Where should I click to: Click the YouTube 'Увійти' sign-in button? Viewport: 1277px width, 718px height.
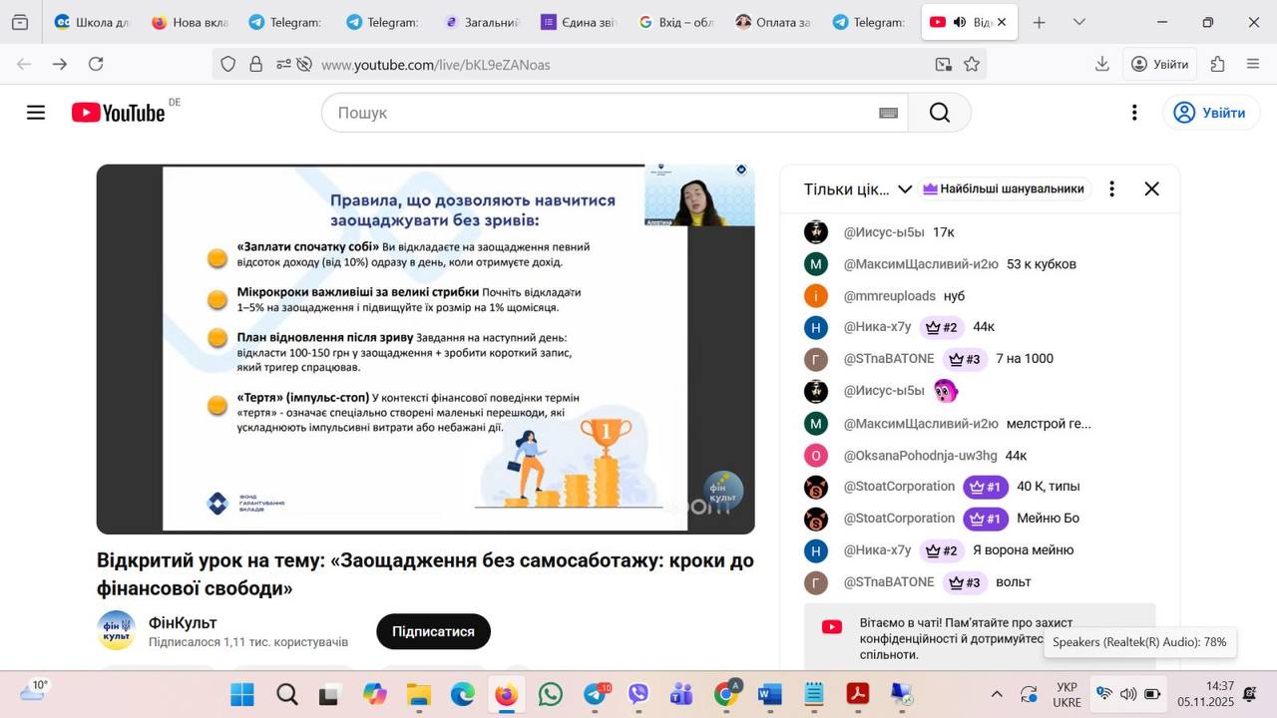(x=1210, y=113)
